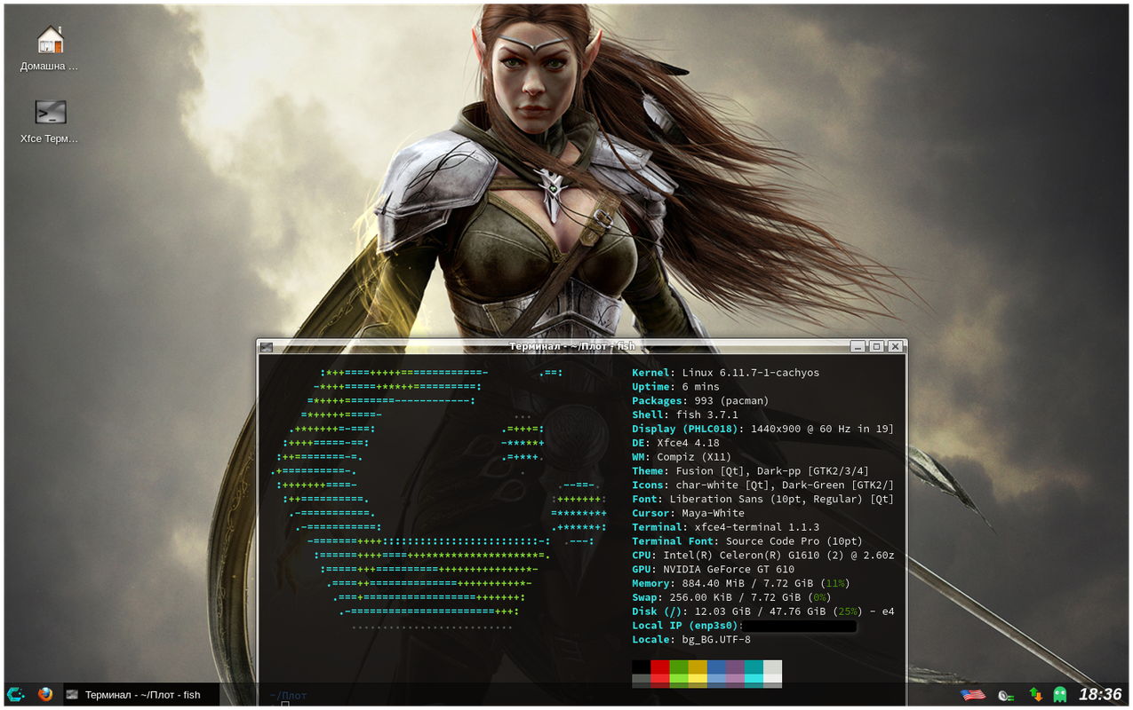Click the 'Local IP (enp3s0)' label
The image size is (1133, 710).
click(684, 626)
